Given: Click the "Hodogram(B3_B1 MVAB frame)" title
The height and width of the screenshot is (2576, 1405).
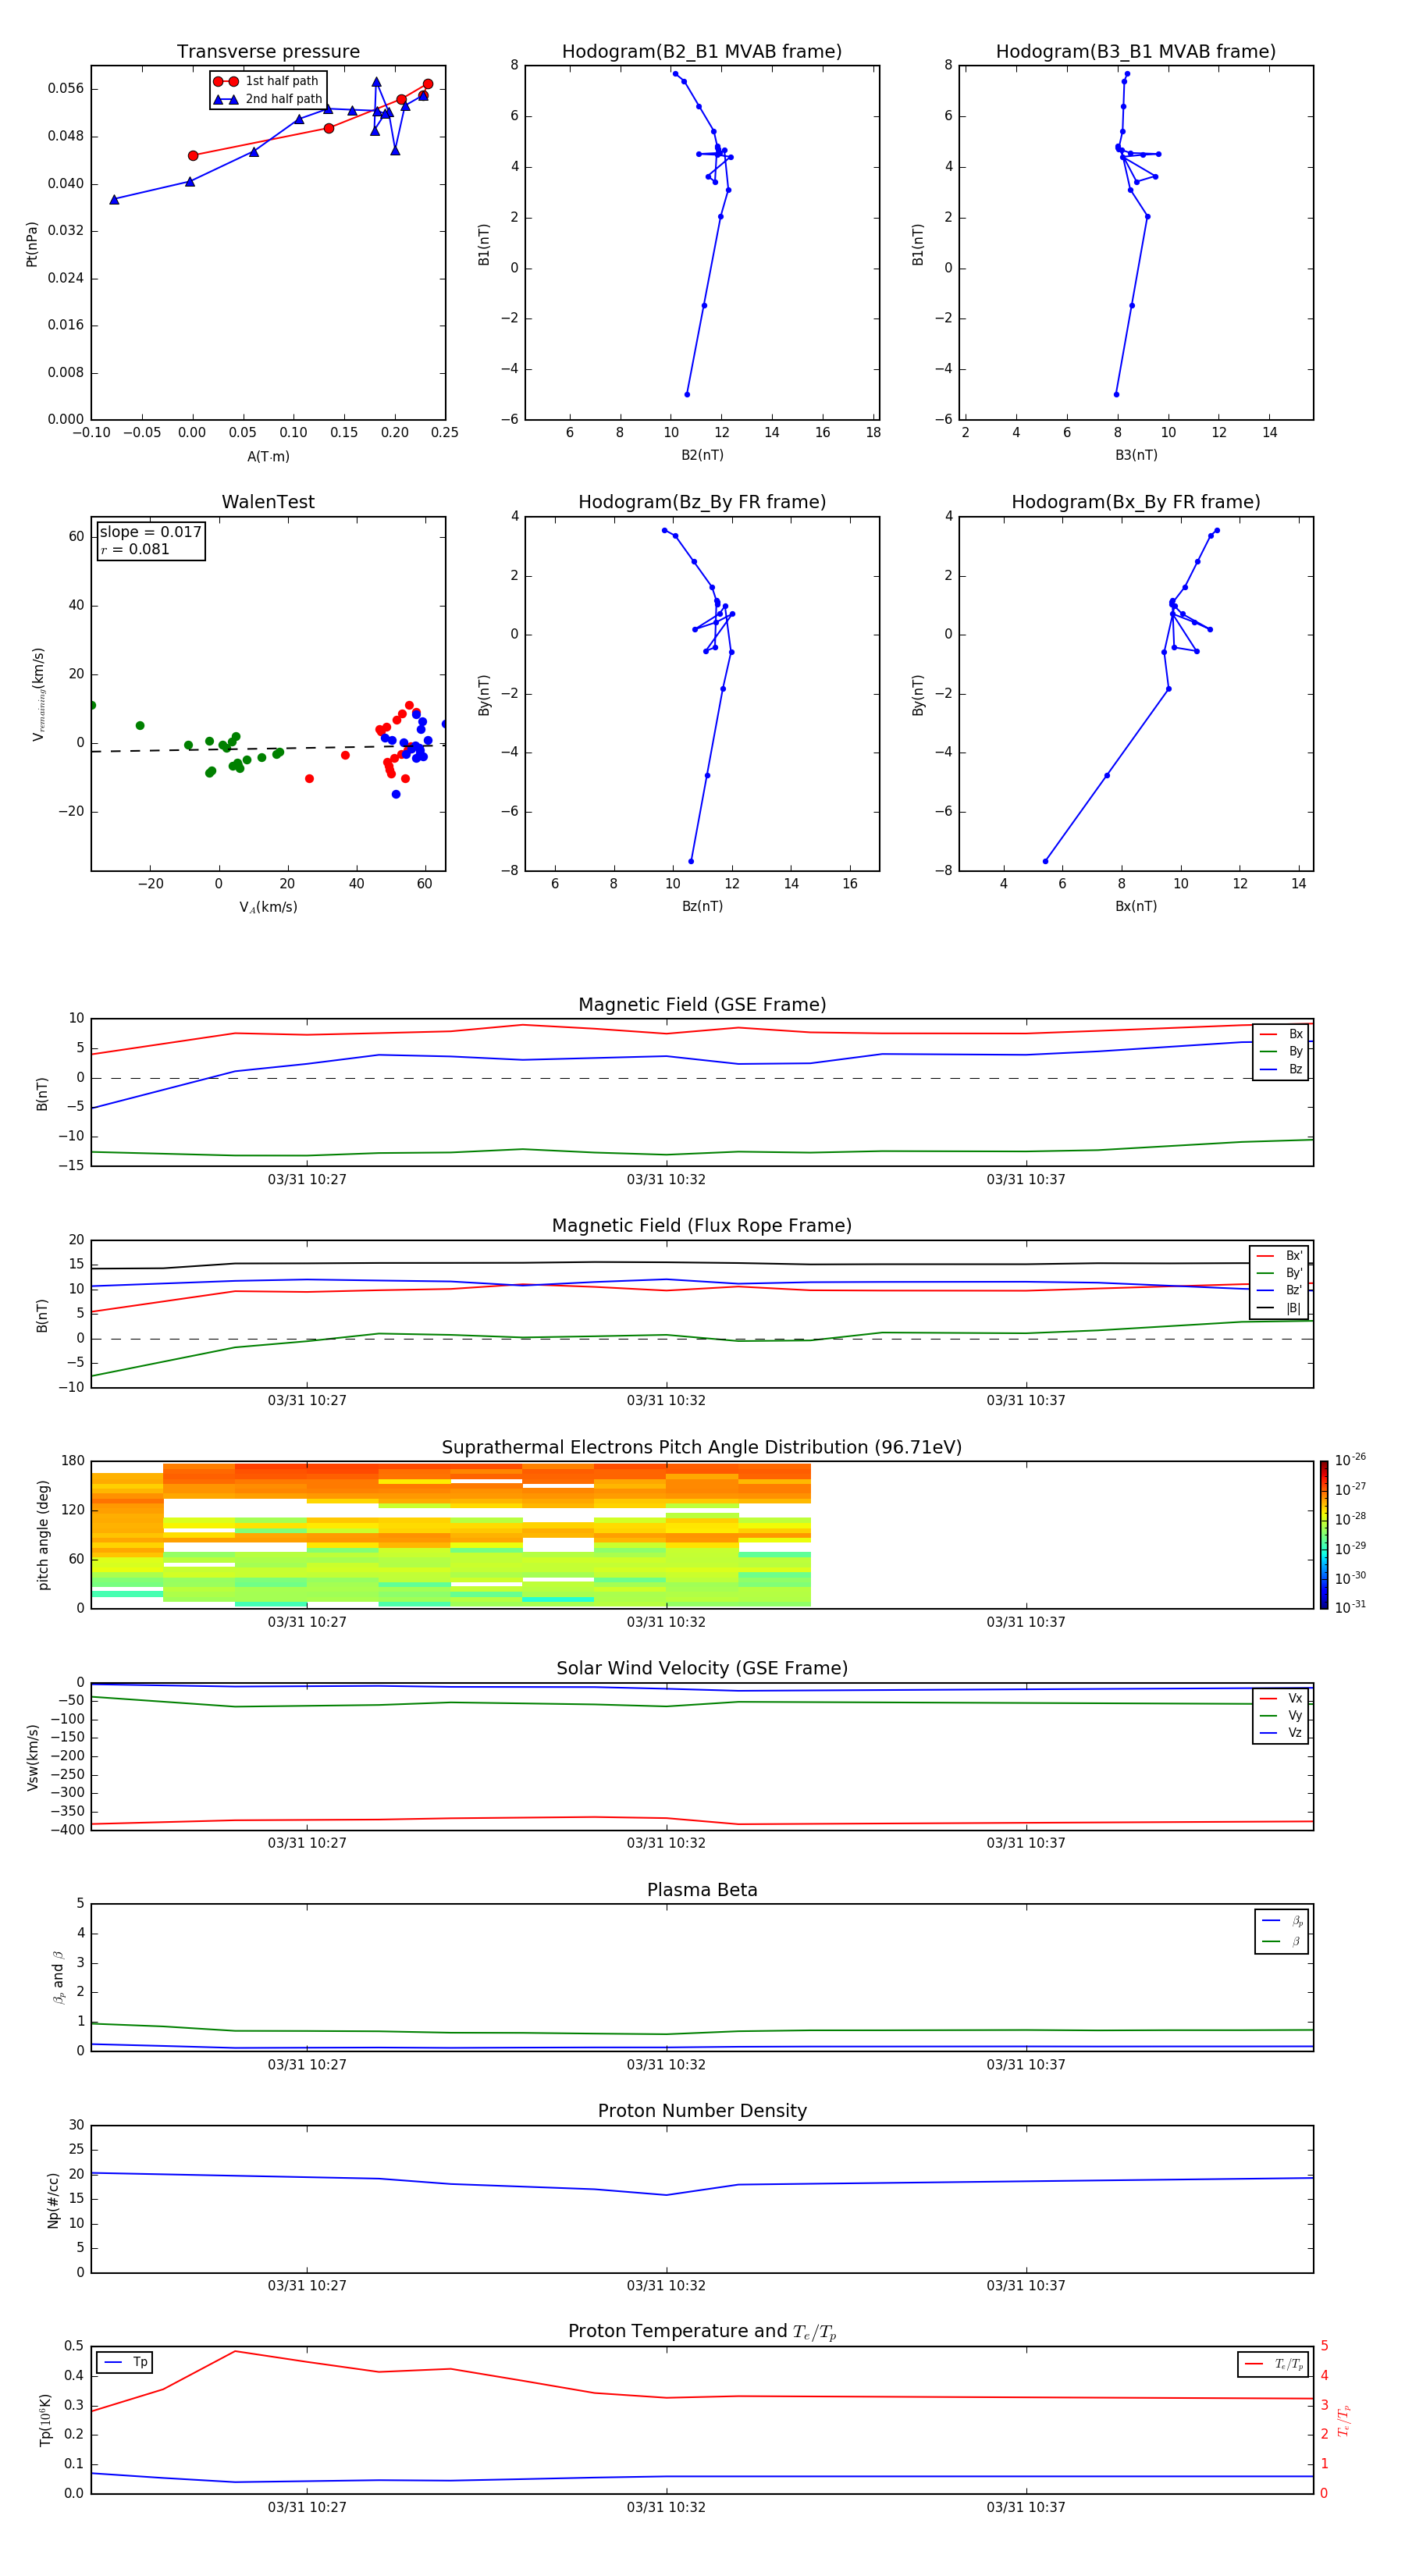Looking at the screenshot, I should point(1136,52).
